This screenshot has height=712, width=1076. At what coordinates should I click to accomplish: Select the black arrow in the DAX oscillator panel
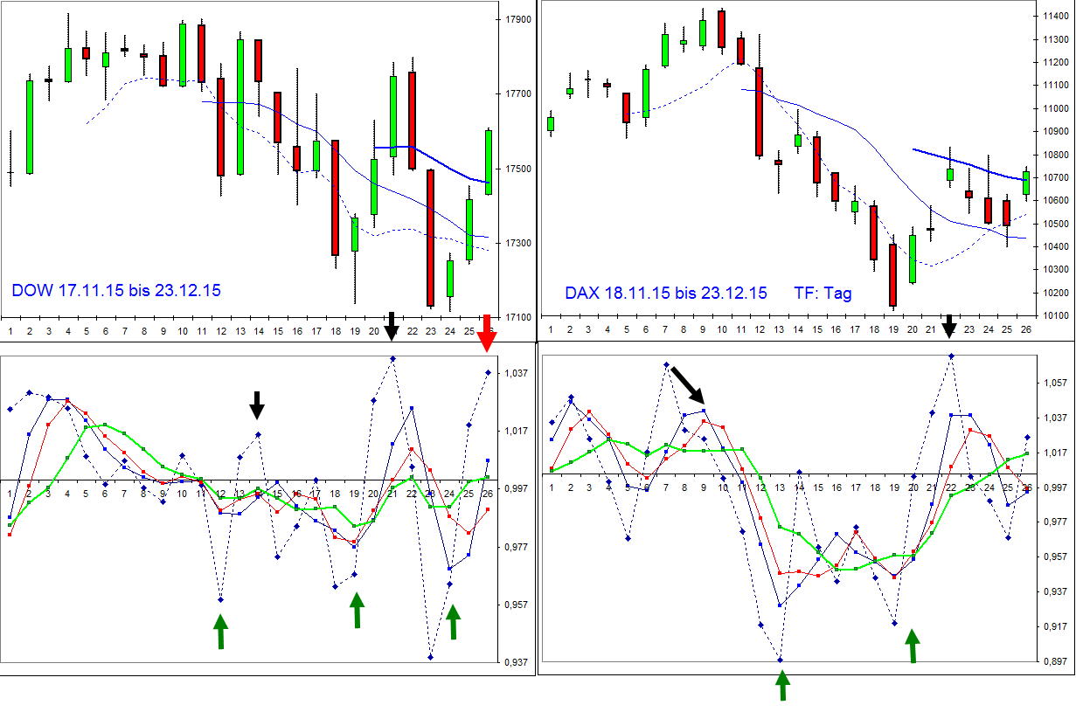click(689, 383)
